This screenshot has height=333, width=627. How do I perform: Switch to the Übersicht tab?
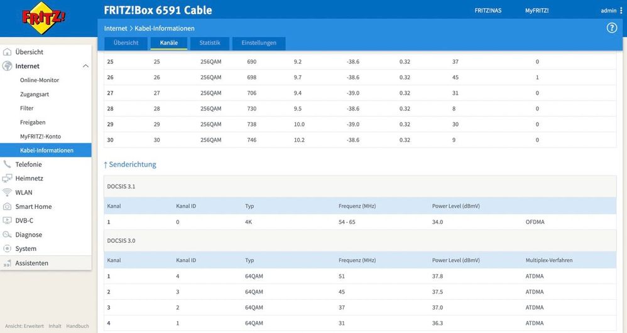click(126, 43)
